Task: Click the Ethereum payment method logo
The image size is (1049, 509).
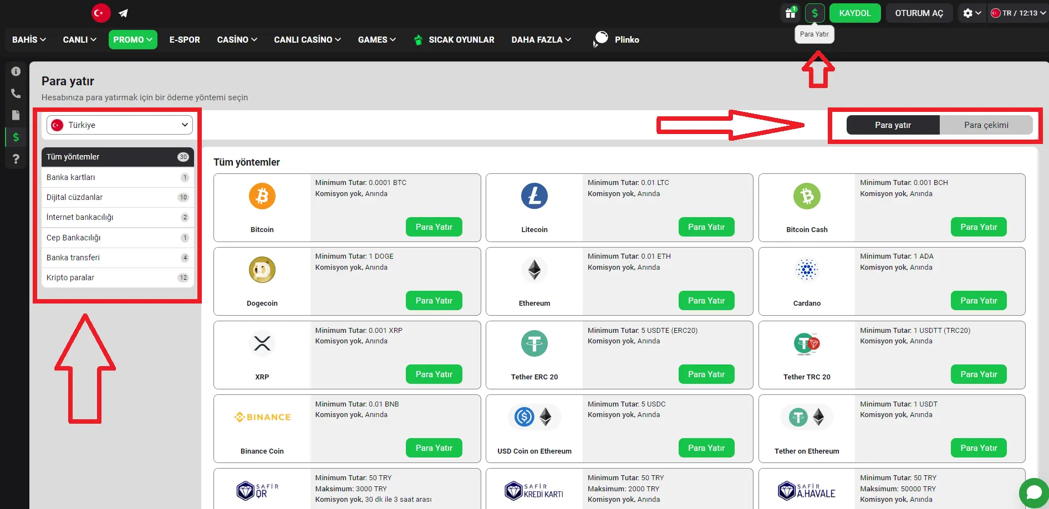Action: click(534, 270)
